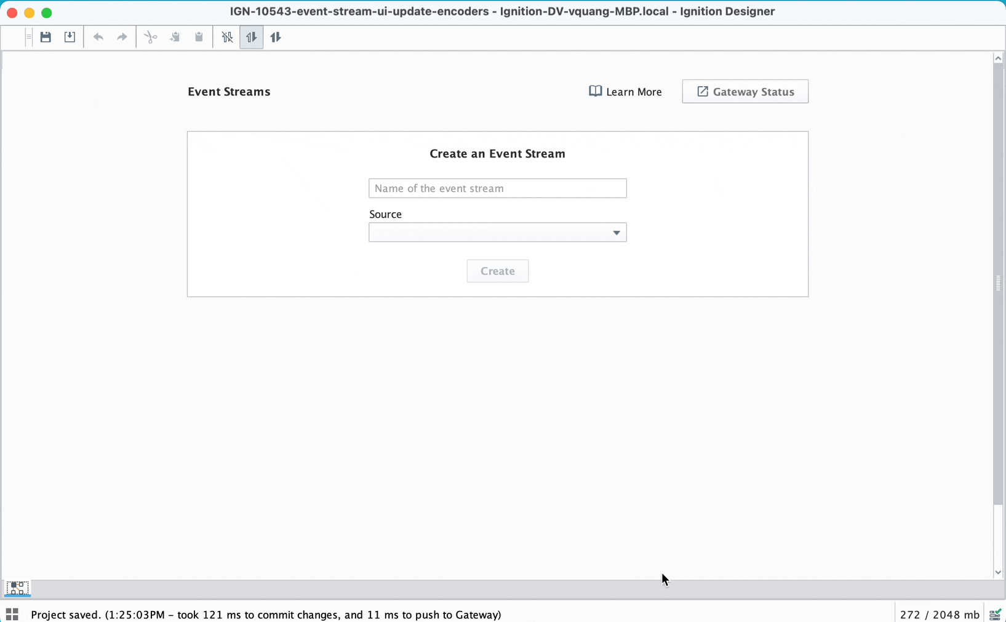
Task: Grab the toolbar drag handle
Action: click(28, 37)
